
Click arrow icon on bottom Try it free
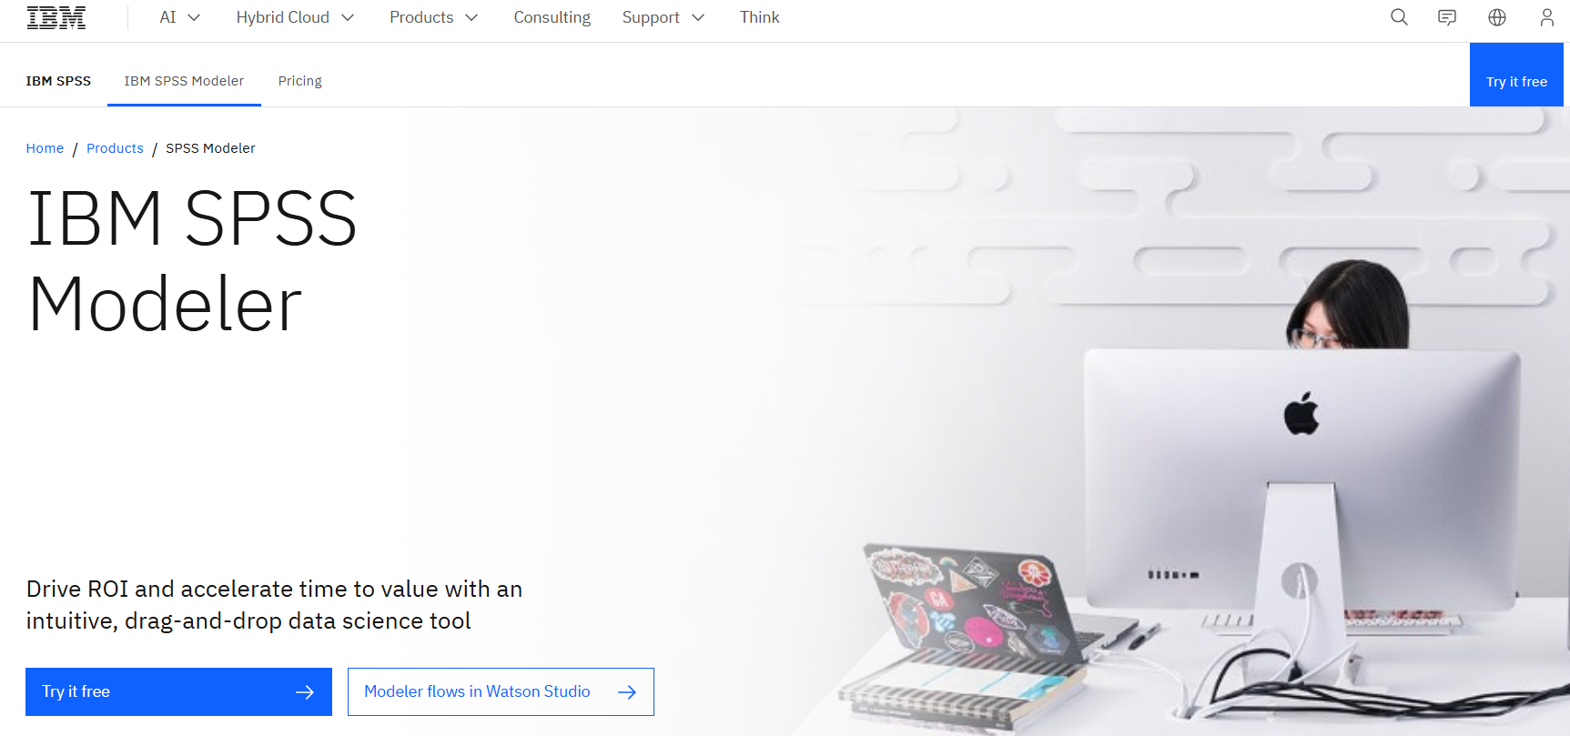305,692
